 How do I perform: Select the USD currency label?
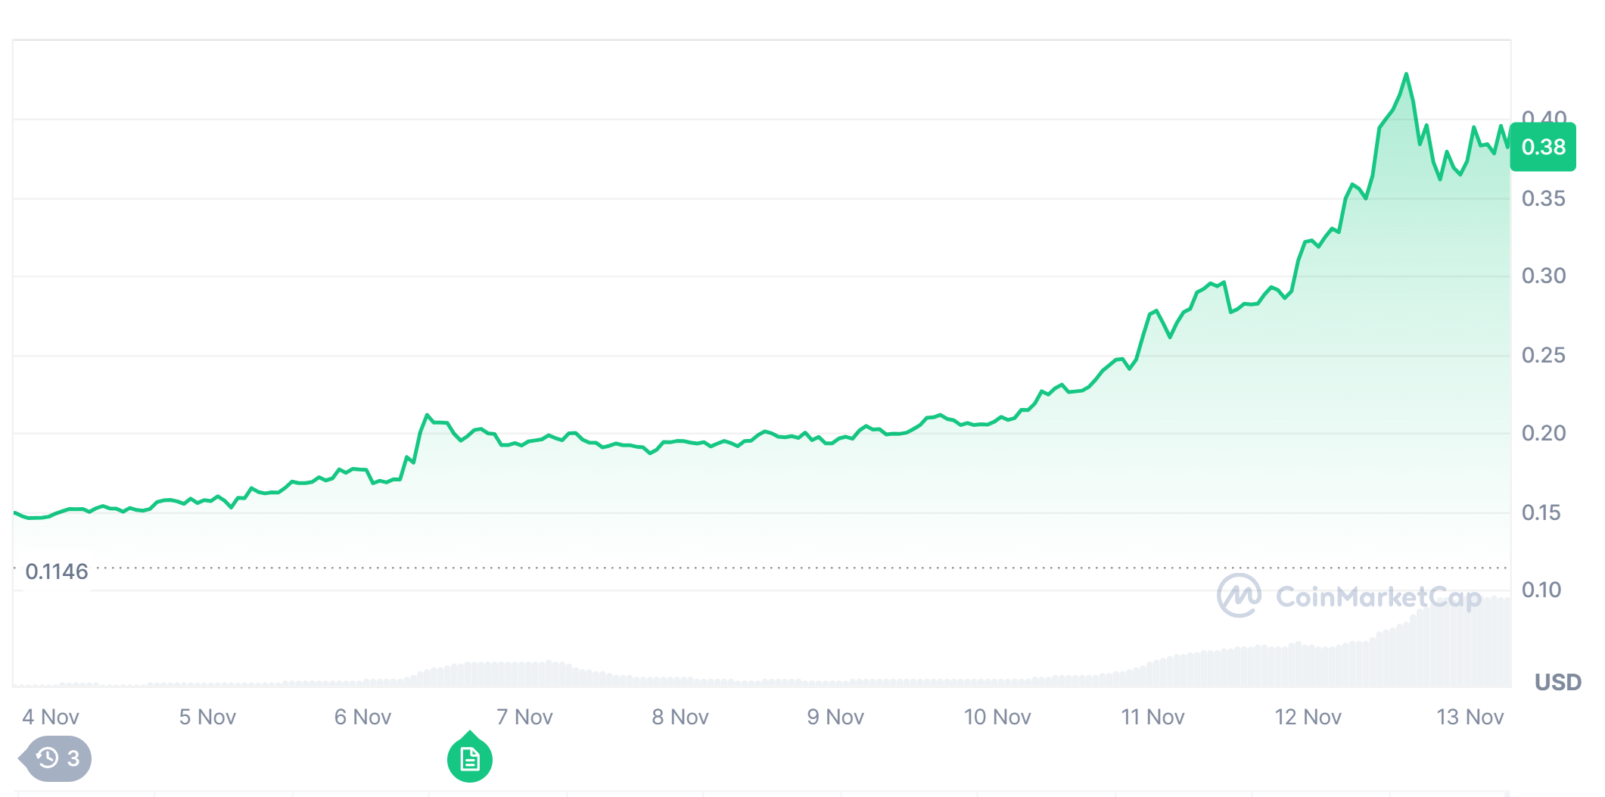(1557, 682)
